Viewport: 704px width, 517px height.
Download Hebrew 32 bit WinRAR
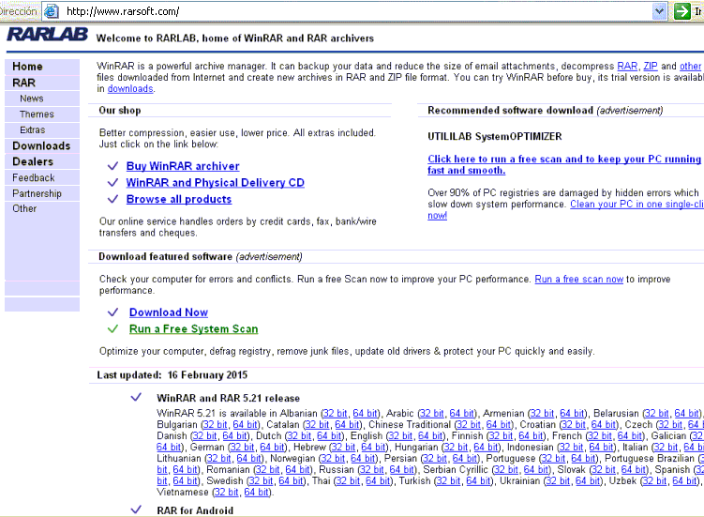click(343, 447)
